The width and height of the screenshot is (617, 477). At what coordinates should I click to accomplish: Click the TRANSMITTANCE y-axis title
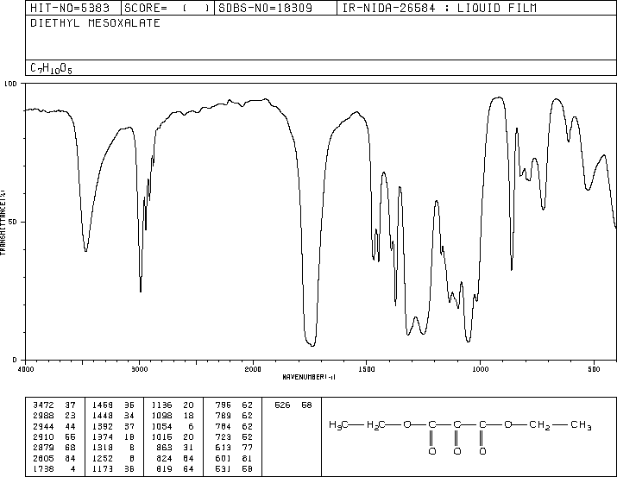(3, 223)
